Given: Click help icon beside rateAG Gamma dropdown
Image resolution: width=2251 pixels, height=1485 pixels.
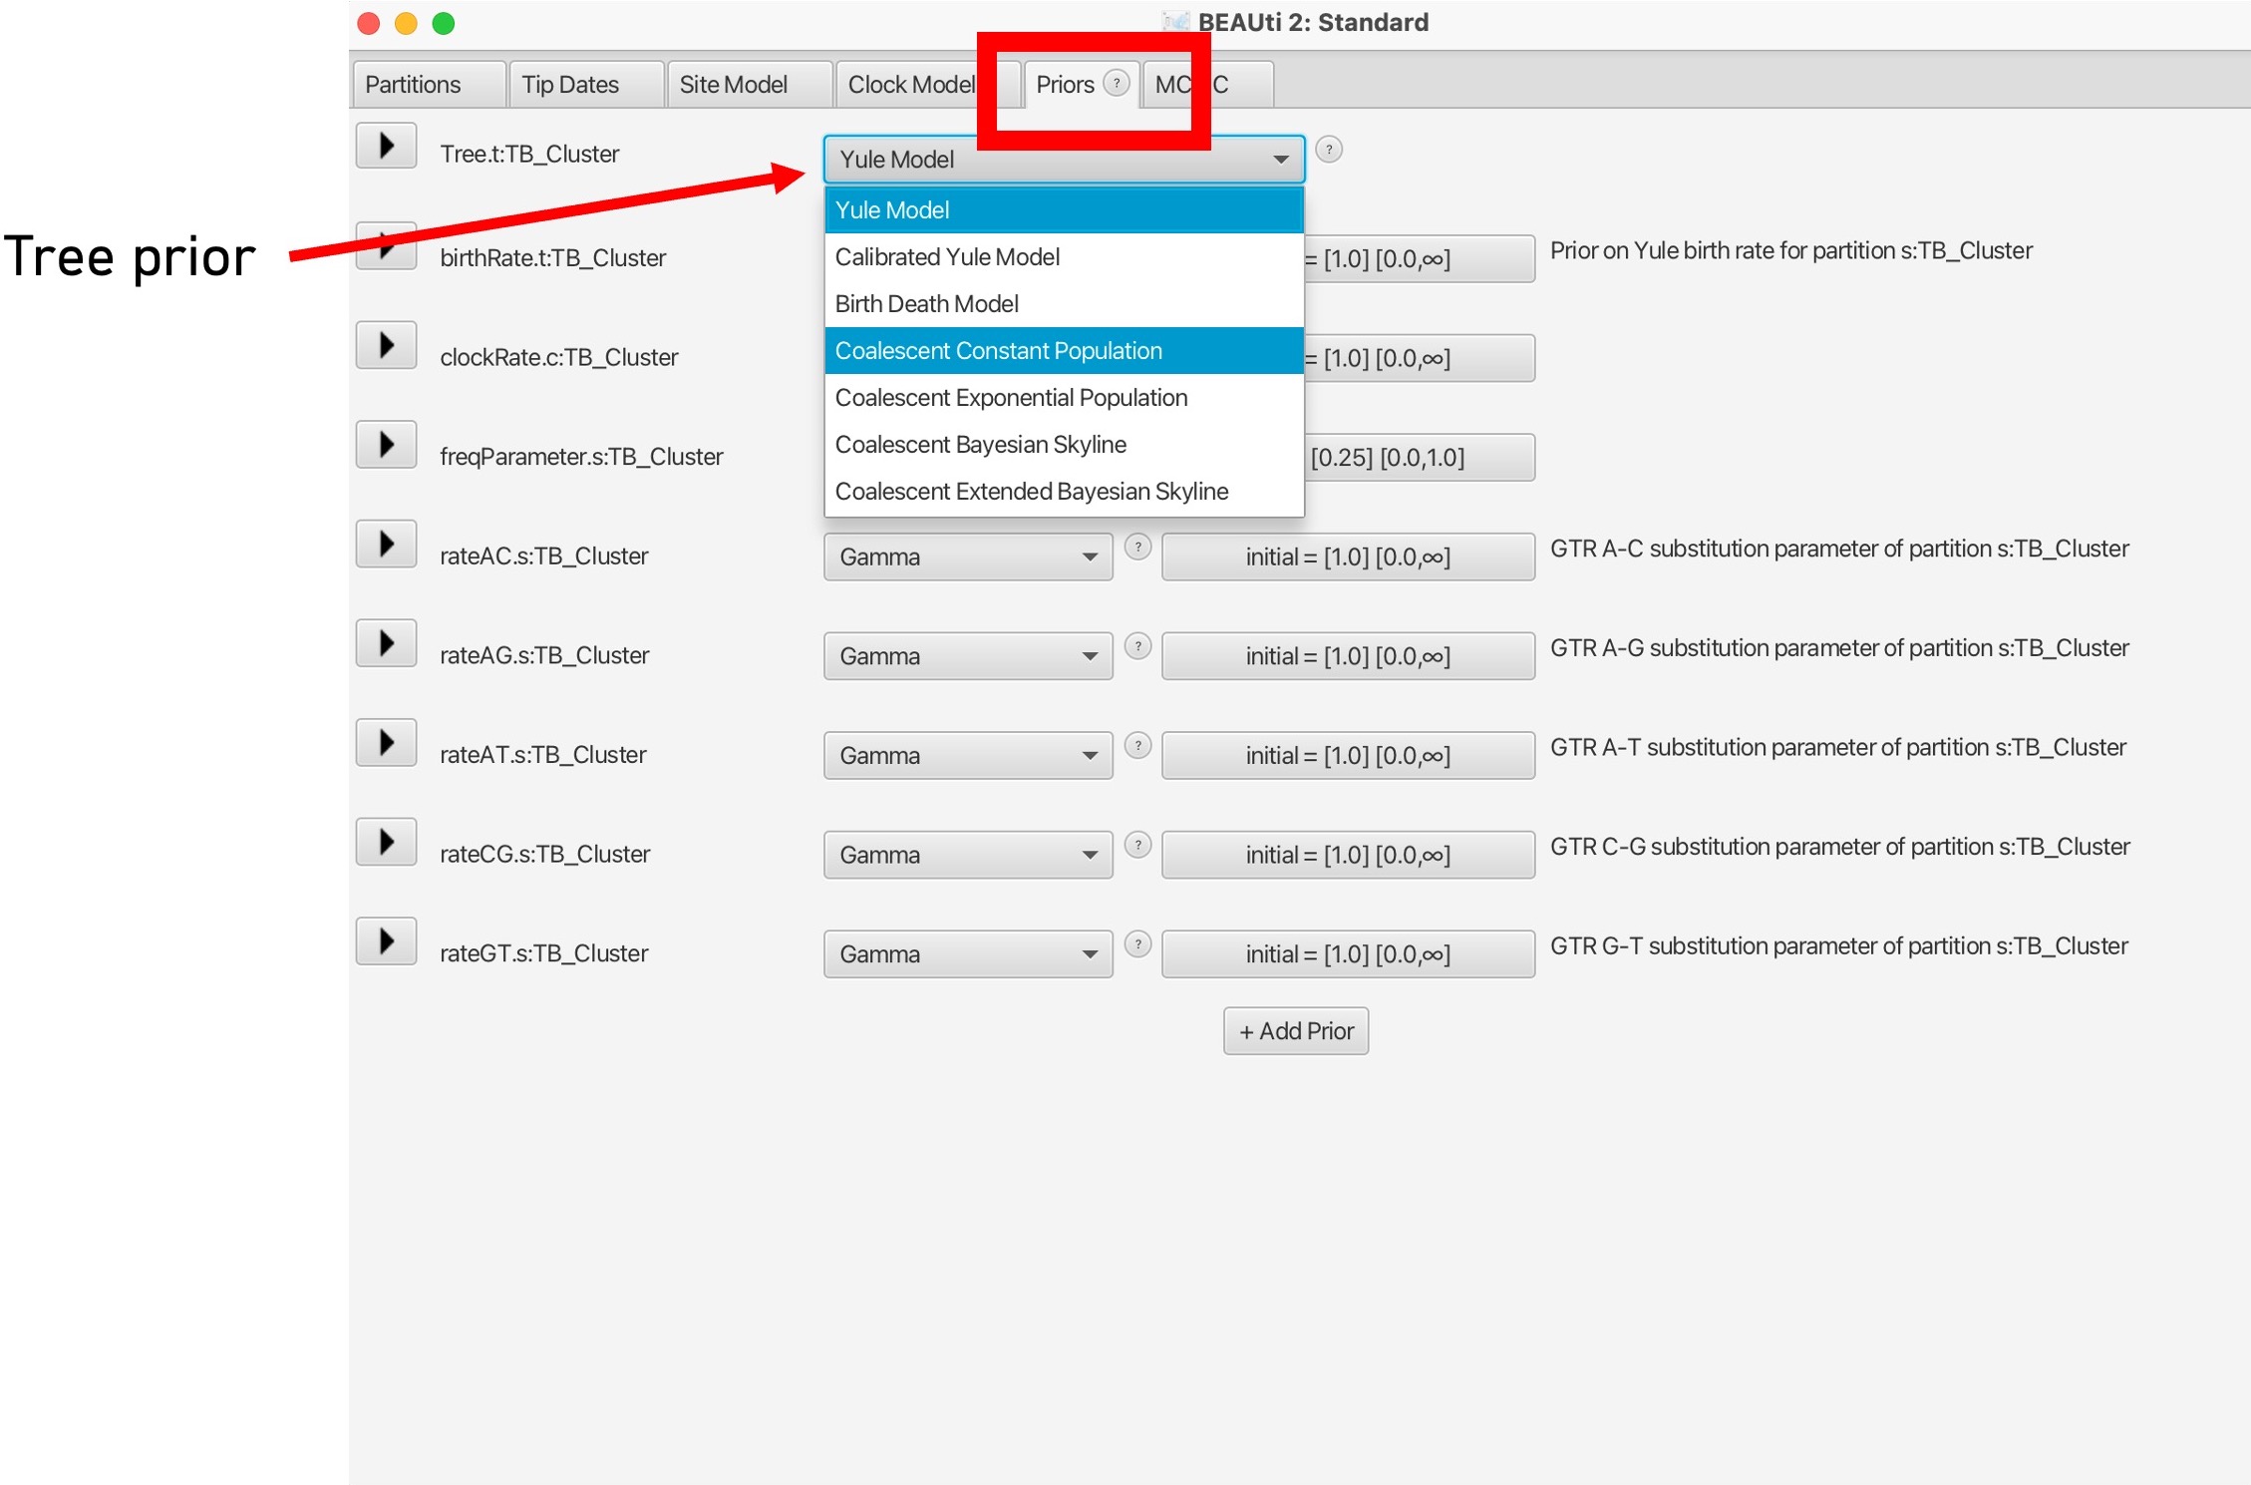Looking at the screenshot, I should tap(1137, 647).
